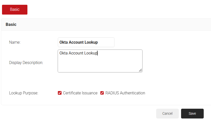Save the Okta Account Lookup settings
211x123 pixels.
click(192, 113)
